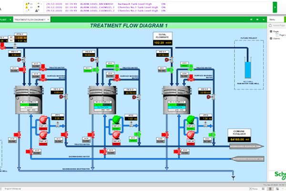Click red valve V1-4 on filter 1 surface washing line

43,78
